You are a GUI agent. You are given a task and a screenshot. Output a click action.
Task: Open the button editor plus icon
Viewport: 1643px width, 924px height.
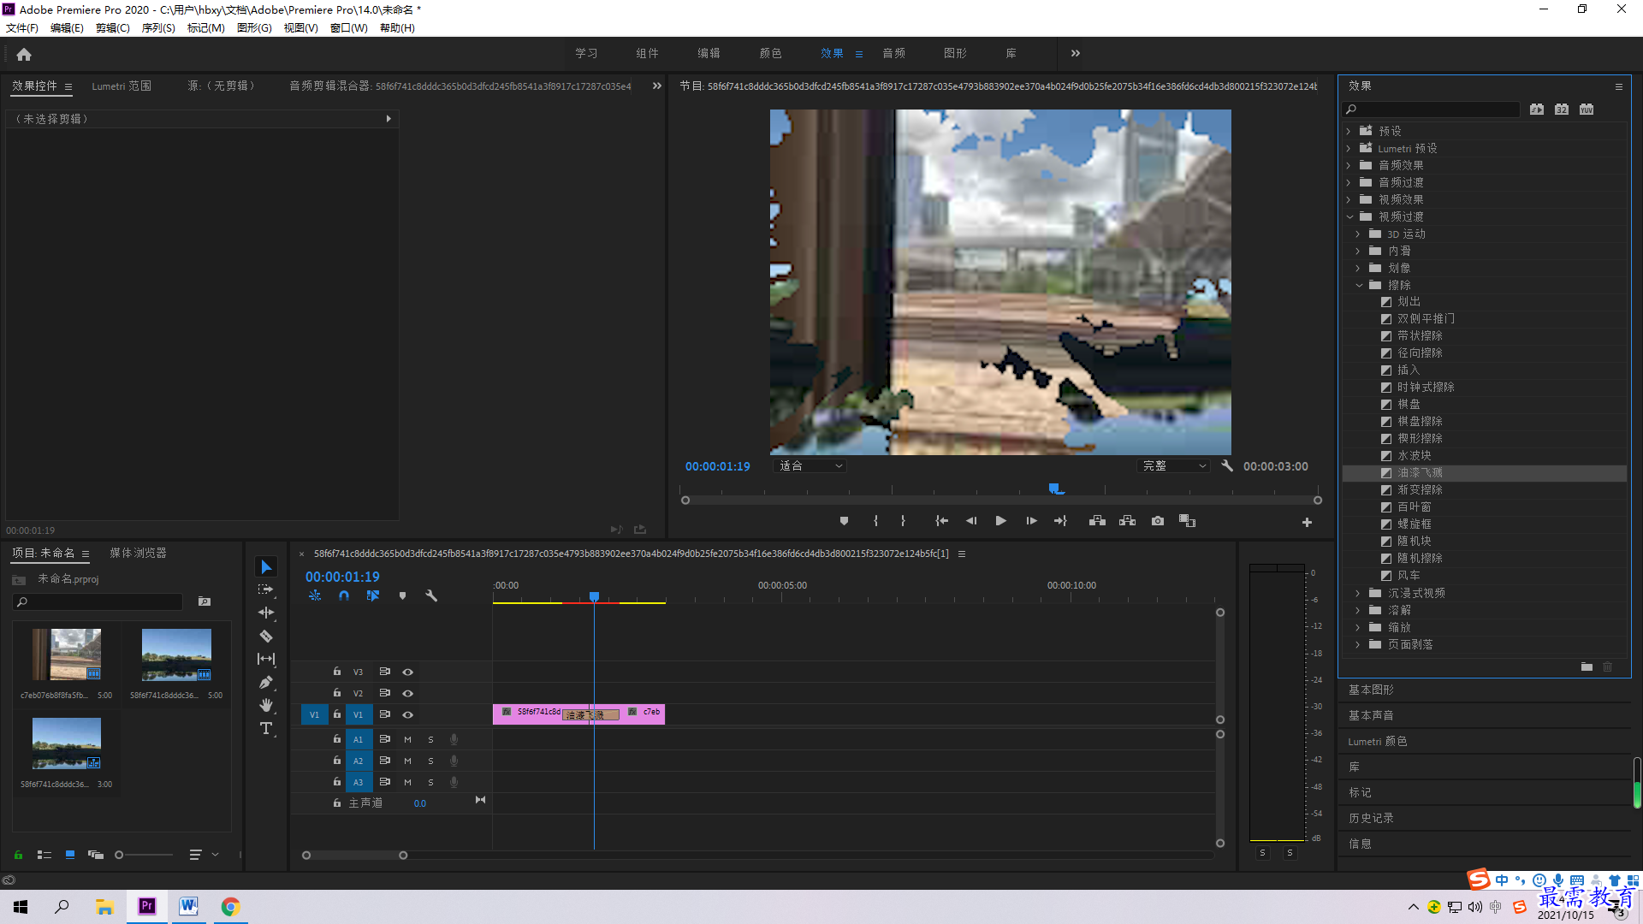[x=1307, y=522]
